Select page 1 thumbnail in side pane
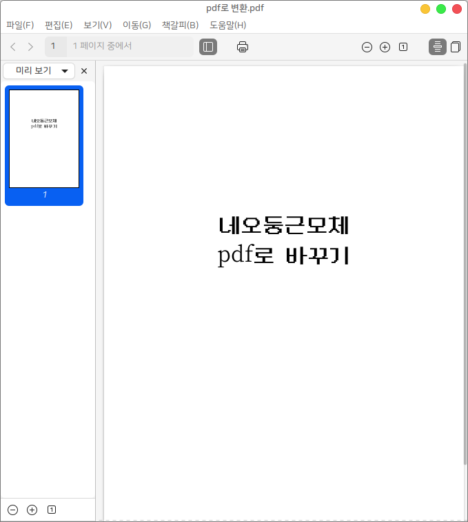 tap(44, 139)
